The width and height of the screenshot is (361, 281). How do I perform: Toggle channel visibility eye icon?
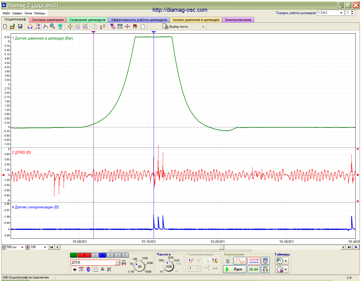[x=74, y=270]
